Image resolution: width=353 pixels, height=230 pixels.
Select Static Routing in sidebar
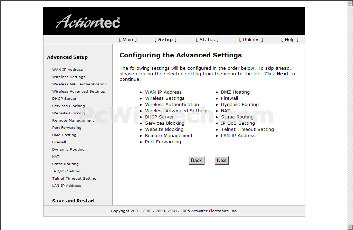(66, 164)
